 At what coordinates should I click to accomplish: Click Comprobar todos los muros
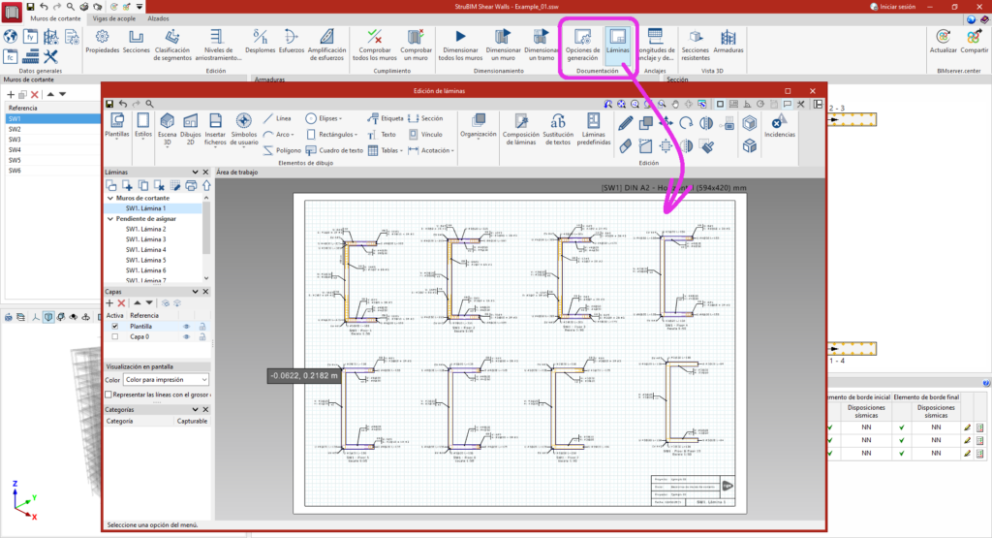tap(375, 45)
